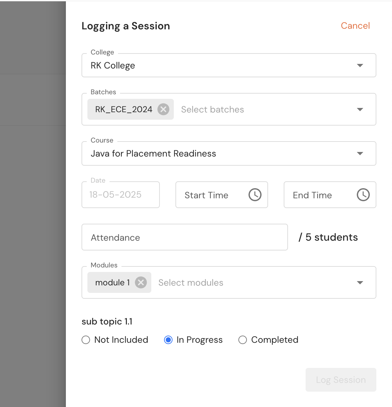The height and width of the screenshot is (407, 392).
Task: Remove the module 1 chip
Action: pos(141,282)
